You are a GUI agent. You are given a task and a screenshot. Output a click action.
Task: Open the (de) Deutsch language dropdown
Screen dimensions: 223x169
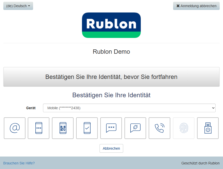click(x=18, y=6)
